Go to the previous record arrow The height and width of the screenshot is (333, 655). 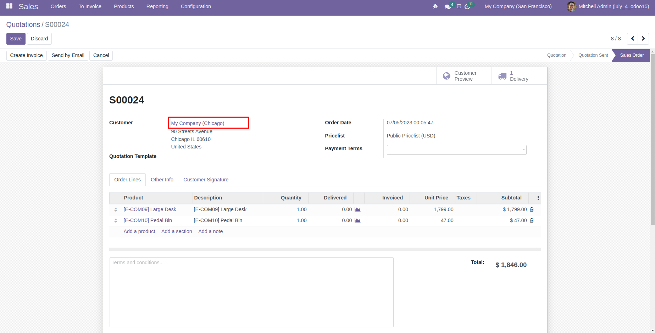(x=633, y=39)
